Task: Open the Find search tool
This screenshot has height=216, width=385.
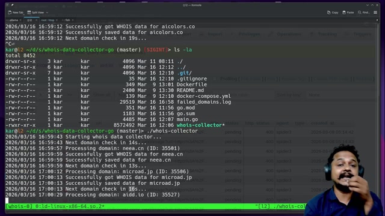Action: (x=363, y=13)
